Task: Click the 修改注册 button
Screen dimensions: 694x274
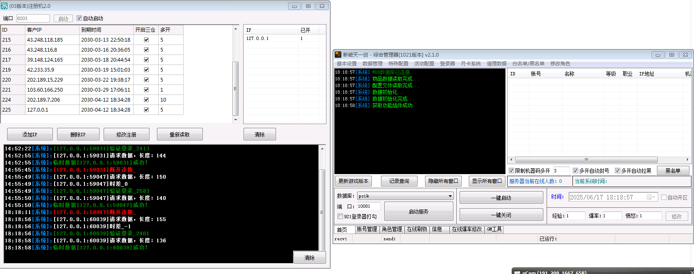Action: (127, 135)
